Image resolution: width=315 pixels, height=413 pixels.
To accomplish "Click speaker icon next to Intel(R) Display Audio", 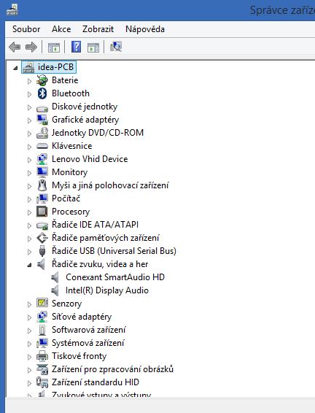I will click(x=55, y=290).
